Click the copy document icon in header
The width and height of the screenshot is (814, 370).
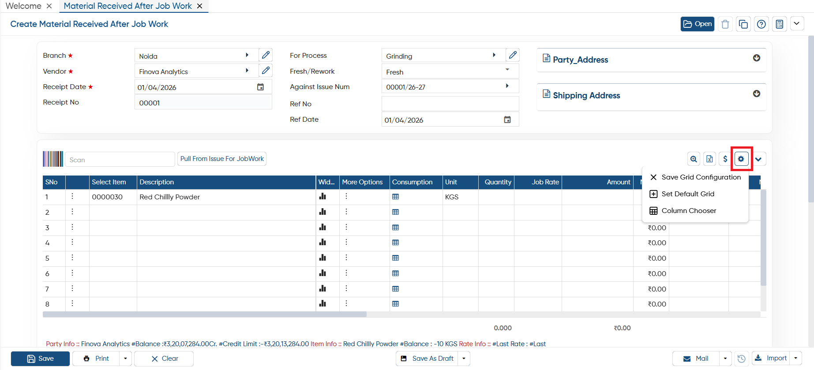[743, 24]
